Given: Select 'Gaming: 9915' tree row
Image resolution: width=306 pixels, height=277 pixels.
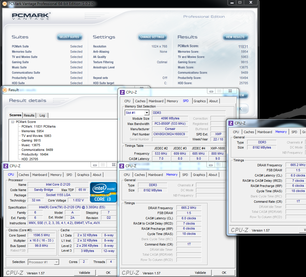Looking at the screenshot, I should pos(31,141).
